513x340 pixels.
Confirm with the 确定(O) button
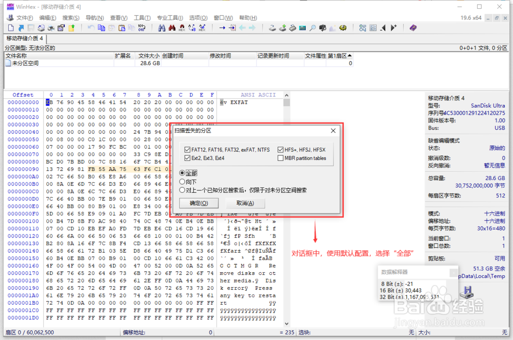pyautogui.click(x=199, y=203)
